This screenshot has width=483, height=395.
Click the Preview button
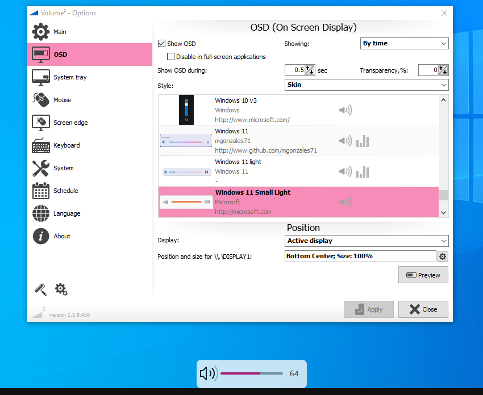[423, 275]
